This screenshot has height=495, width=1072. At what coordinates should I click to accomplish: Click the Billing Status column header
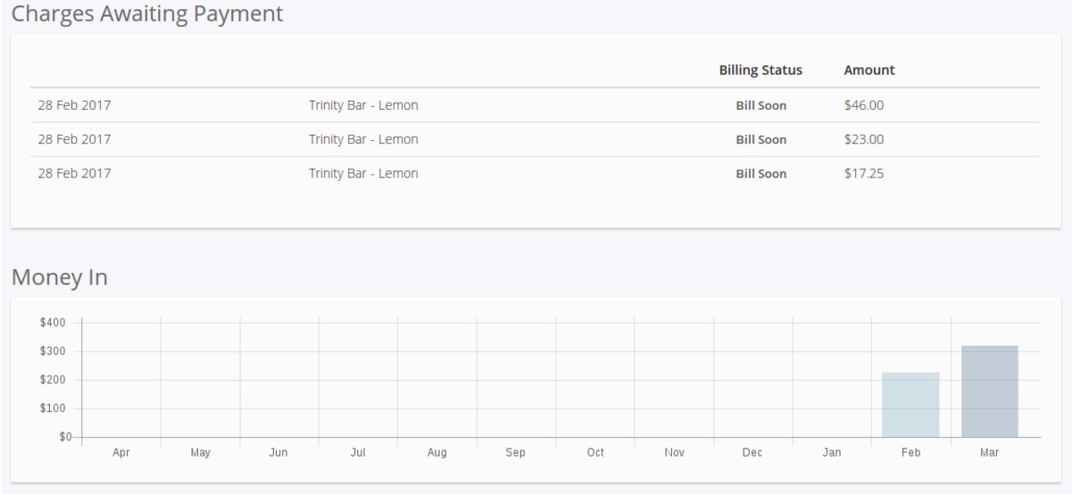pyautogui.click(x=760, y=70)
